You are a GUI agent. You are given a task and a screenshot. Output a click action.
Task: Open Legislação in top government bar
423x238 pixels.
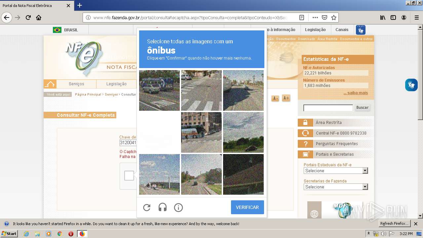tap(315, 30)
